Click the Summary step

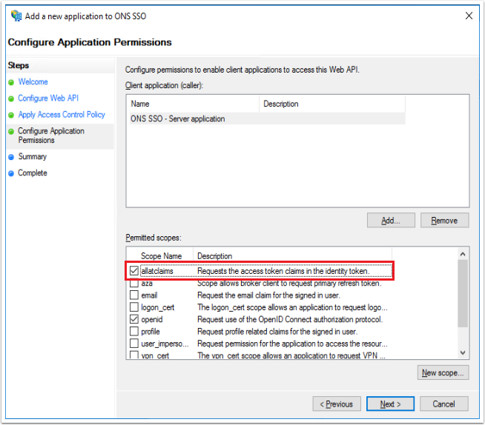32,156
